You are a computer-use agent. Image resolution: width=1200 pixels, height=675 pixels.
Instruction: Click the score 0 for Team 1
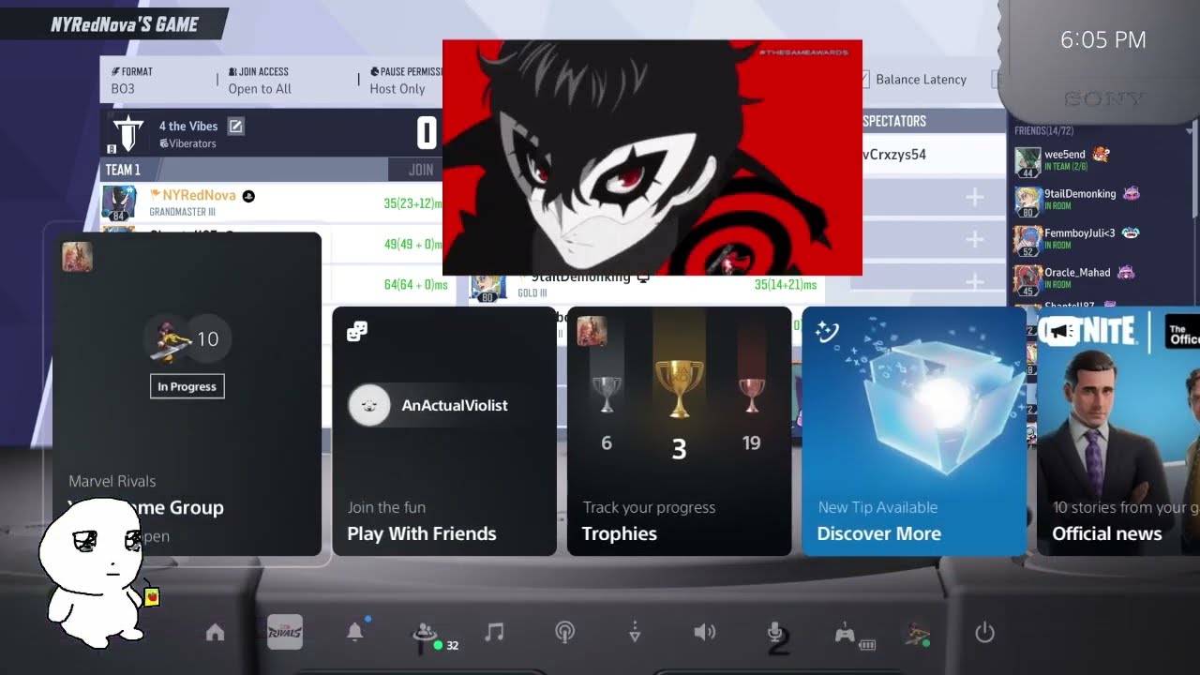coord(427,133)
